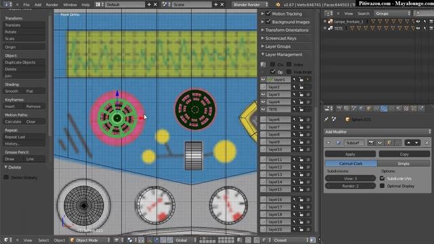Viewport: 434px width, 244px height.
Task: Click the Subsurf modifier name field
Action: (x=353, y=143)
